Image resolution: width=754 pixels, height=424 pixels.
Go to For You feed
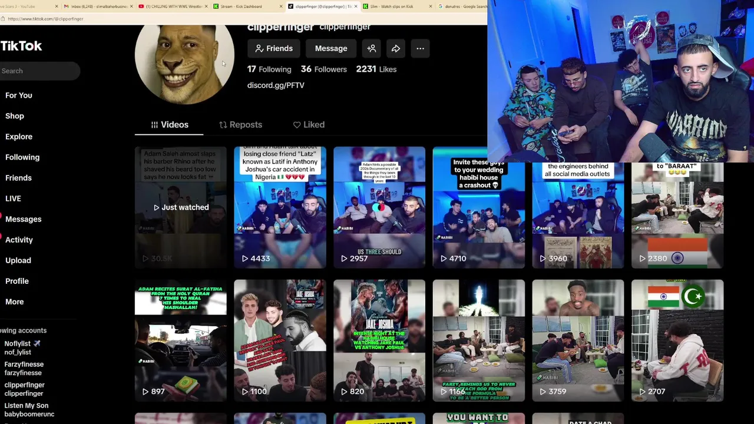(x=18, y=95)
